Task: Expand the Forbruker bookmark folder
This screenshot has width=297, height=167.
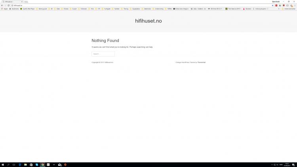Action: tap(82, 9)
